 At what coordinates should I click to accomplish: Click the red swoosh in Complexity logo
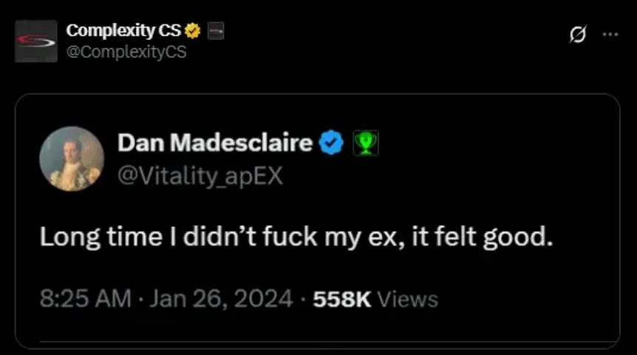pyautogui.click(x=36, y=41)
